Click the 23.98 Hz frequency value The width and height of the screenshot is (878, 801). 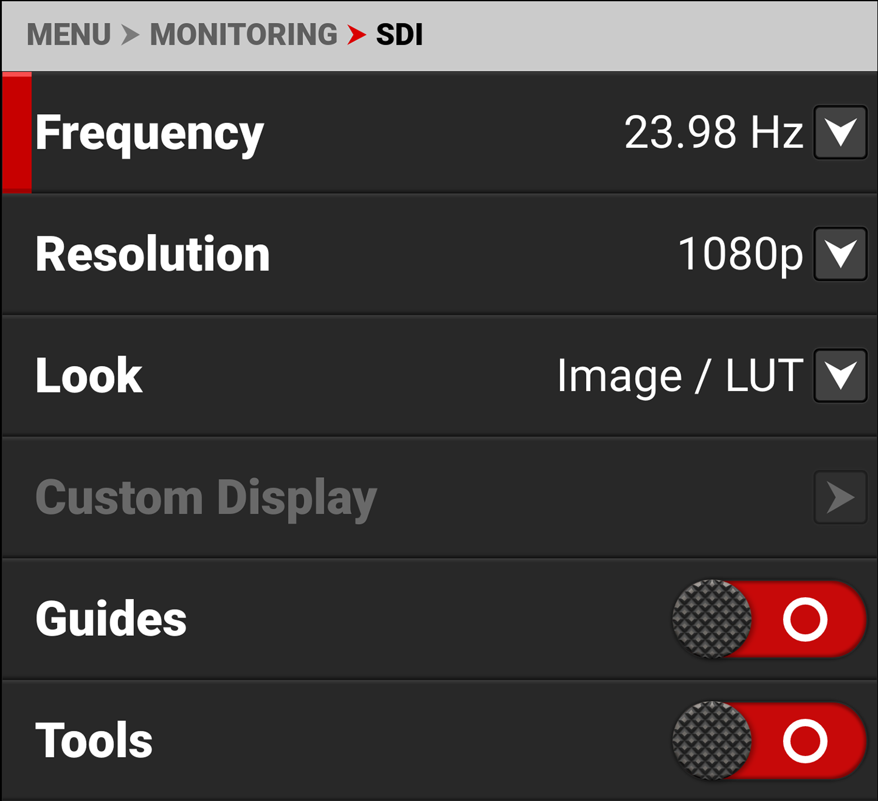coord(714,132)
